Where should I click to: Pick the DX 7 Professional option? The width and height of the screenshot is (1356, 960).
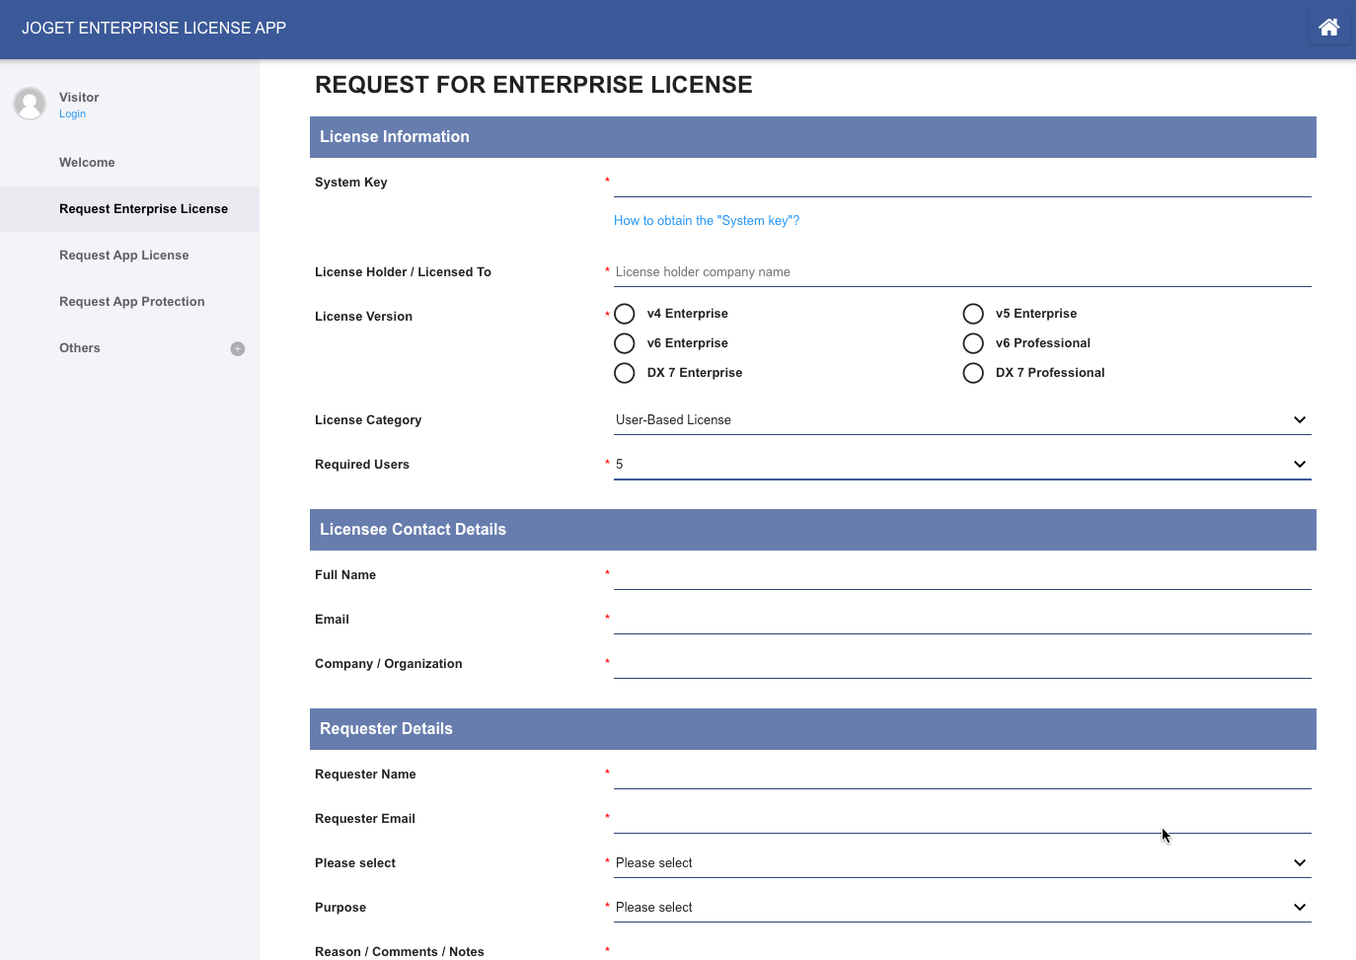click(x=973, y=373)
